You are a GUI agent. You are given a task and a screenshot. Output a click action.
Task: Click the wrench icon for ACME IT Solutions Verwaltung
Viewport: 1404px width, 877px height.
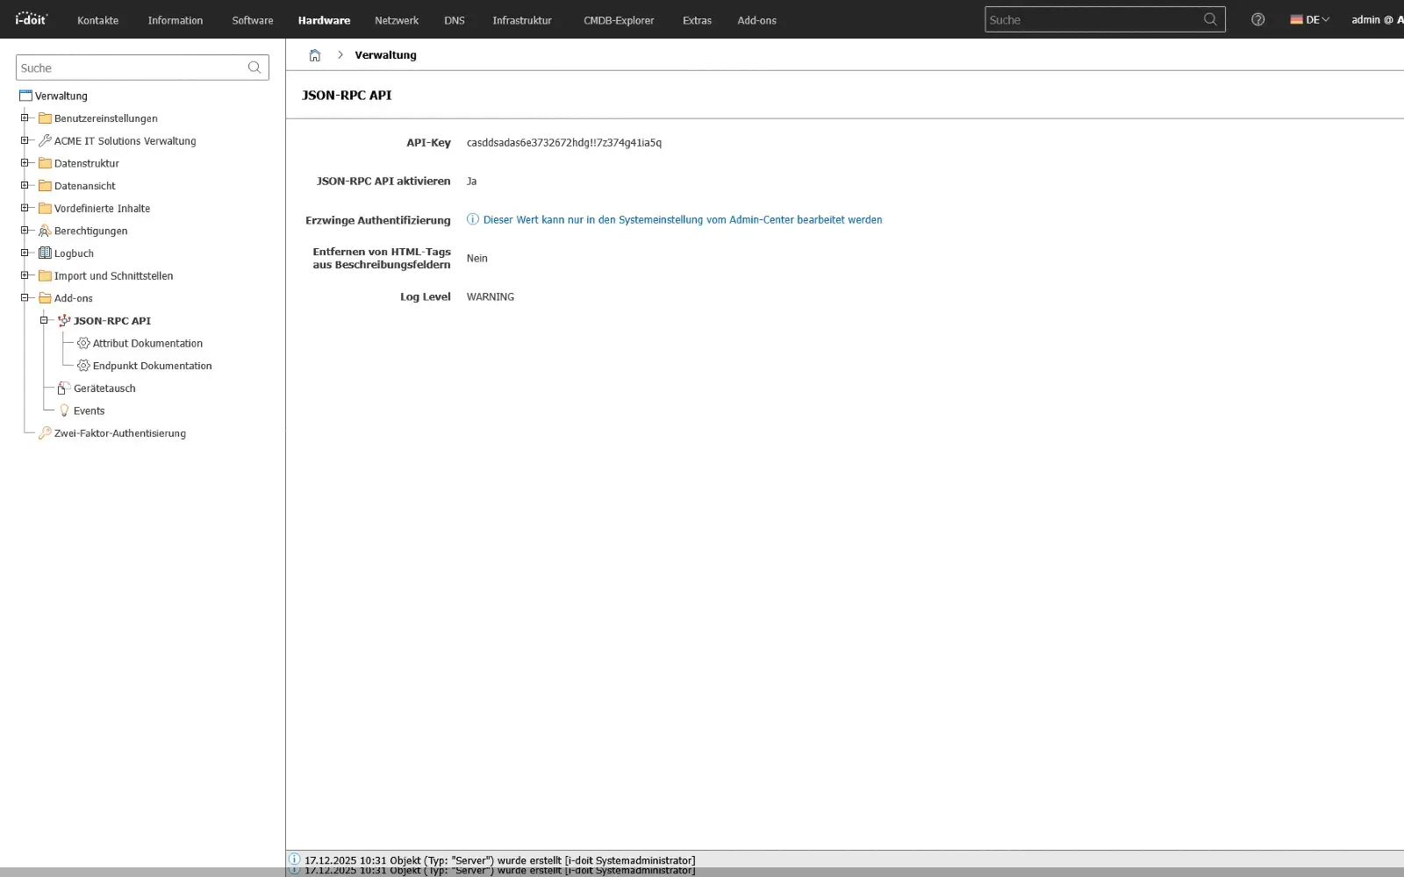coord(45,140)
